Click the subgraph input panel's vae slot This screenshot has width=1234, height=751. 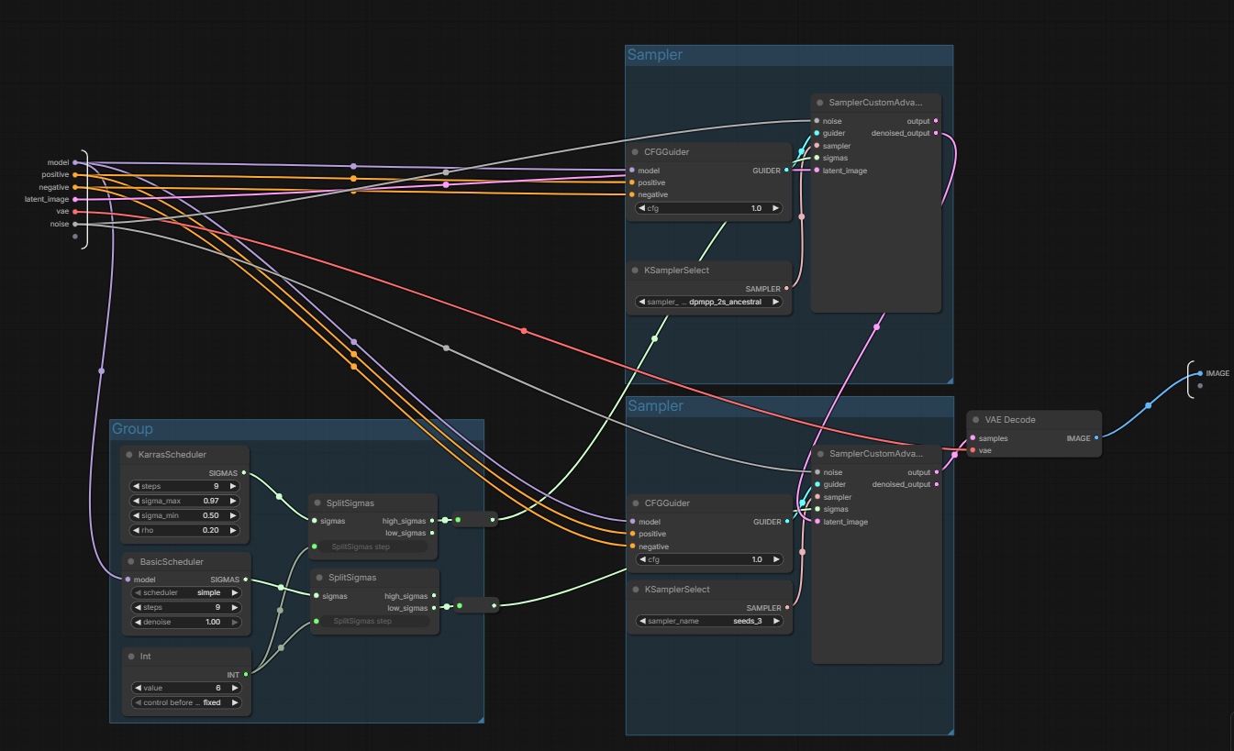pyautogui.click(x=75, y=211)
